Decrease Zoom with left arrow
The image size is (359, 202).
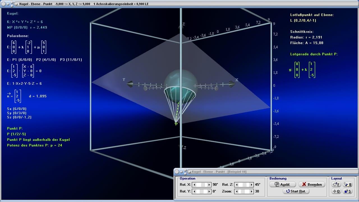236,191
